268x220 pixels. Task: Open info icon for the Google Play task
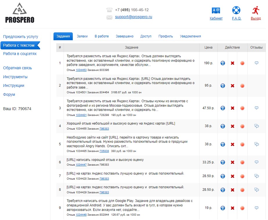(222, 208)
